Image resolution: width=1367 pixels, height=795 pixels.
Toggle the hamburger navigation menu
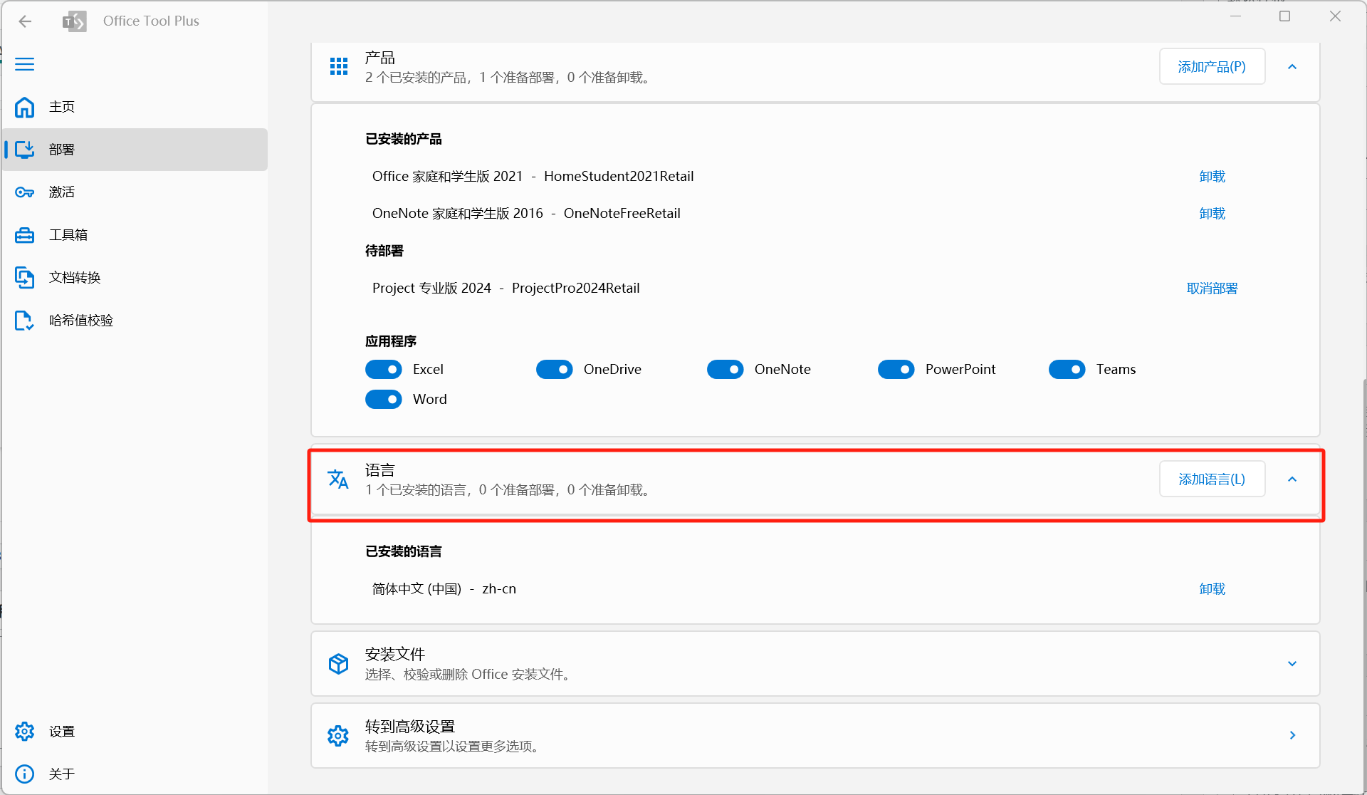point(25,64)
